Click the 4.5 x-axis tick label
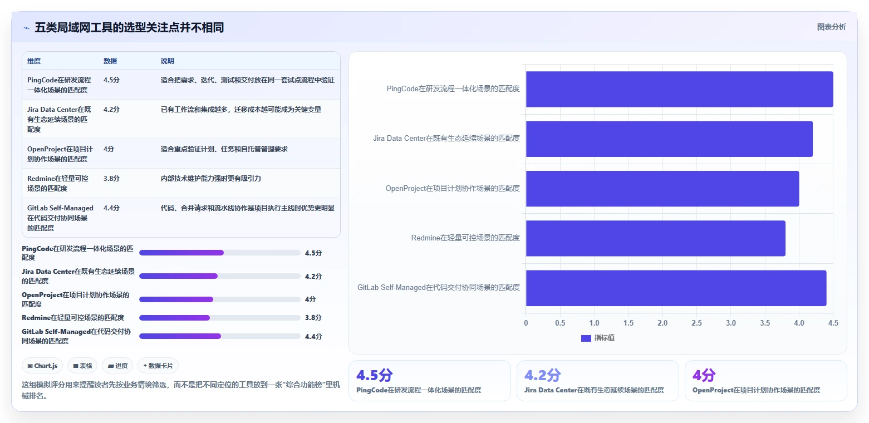Screen dimensions: 869x423 coord(833,323)
